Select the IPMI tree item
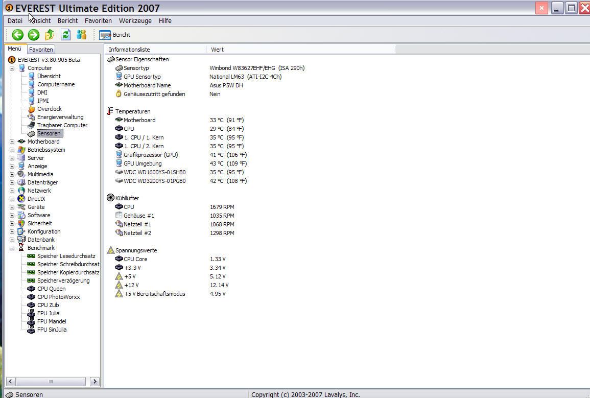 point(43,101)
